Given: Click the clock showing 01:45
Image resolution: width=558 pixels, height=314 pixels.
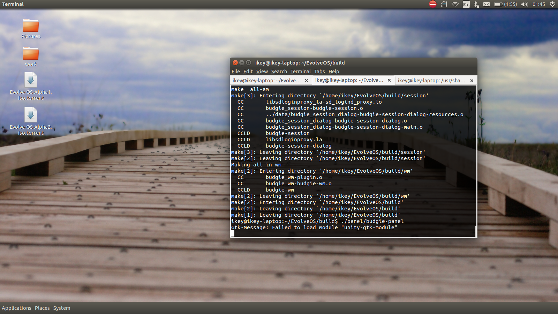Looking at the screenshot, I should (x=539, y=4).
